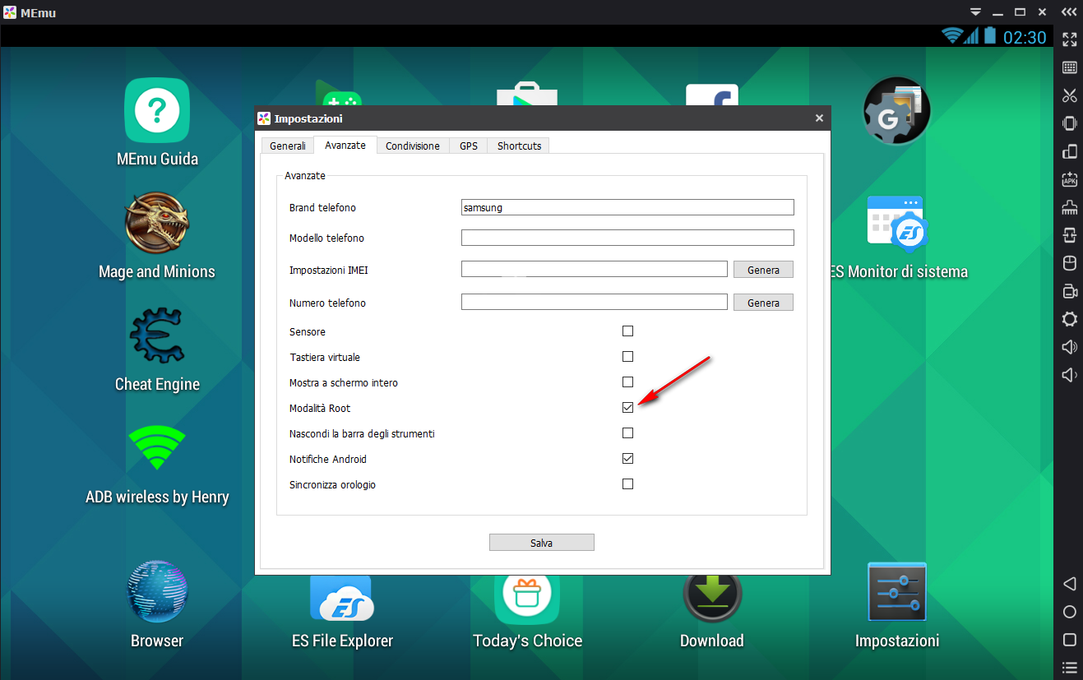Close the Impostazioni dialog
The height and width of the screenshot is (680, 1083).
click(819, 118)
